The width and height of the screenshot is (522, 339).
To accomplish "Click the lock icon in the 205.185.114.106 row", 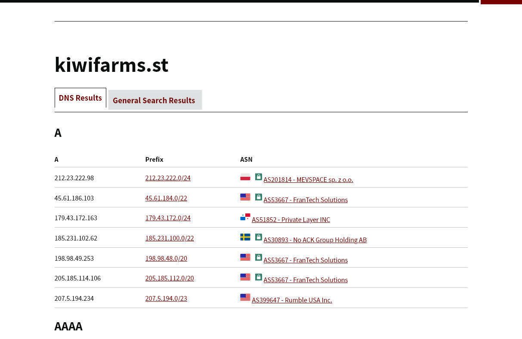I will pyautogui.click(x=259, y=277).
